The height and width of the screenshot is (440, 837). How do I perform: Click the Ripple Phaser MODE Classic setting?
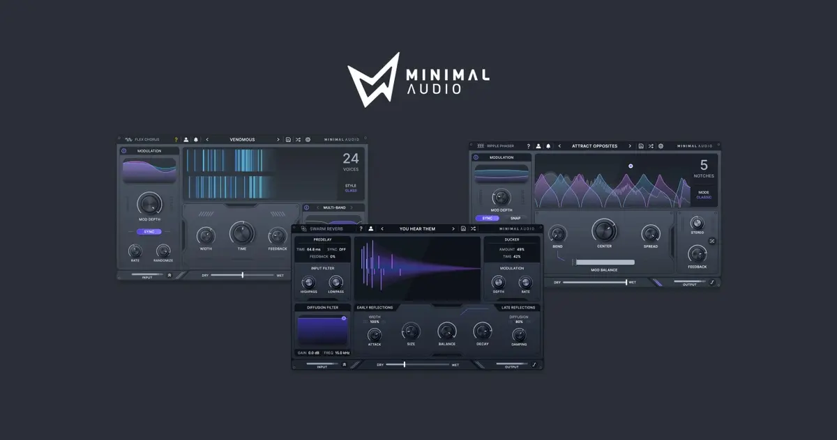704,197
